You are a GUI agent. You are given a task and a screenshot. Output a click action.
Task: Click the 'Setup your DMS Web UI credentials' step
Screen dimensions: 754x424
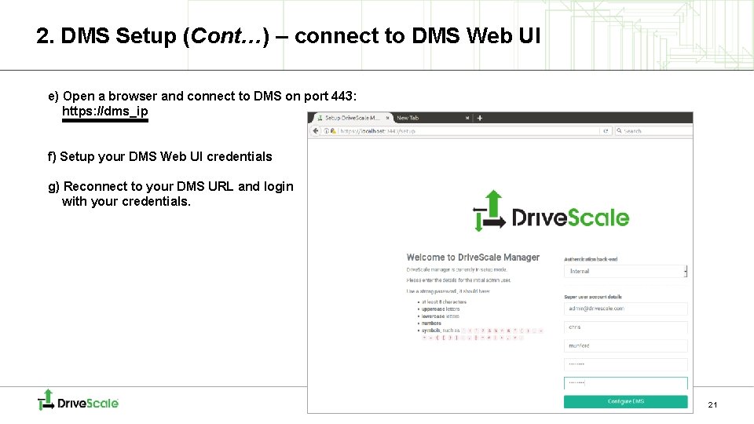click(x=160, y=157)
